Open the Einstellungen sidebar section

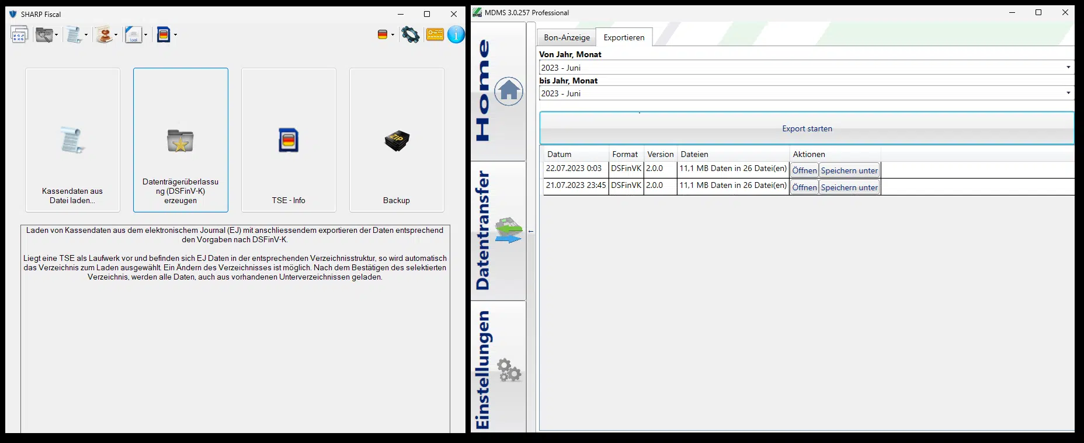[x=498, y=369]
